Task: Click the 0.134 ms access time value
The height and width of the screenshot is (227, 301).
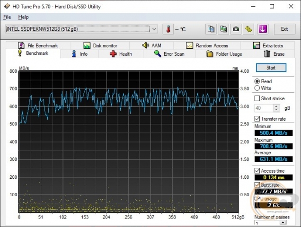Action: (274, 177)
